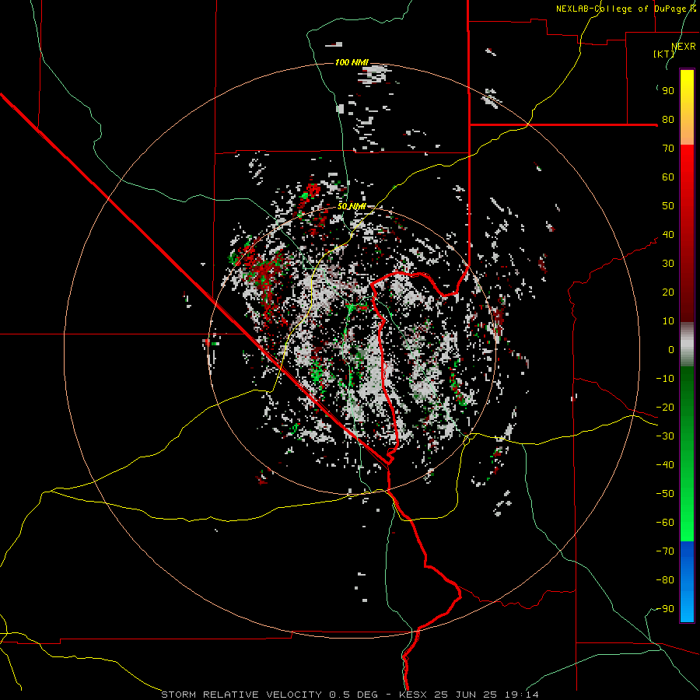Screen dimensions: 700x700
Task: Click the positive 80 tick label on scale
Action: pos(668,119)
